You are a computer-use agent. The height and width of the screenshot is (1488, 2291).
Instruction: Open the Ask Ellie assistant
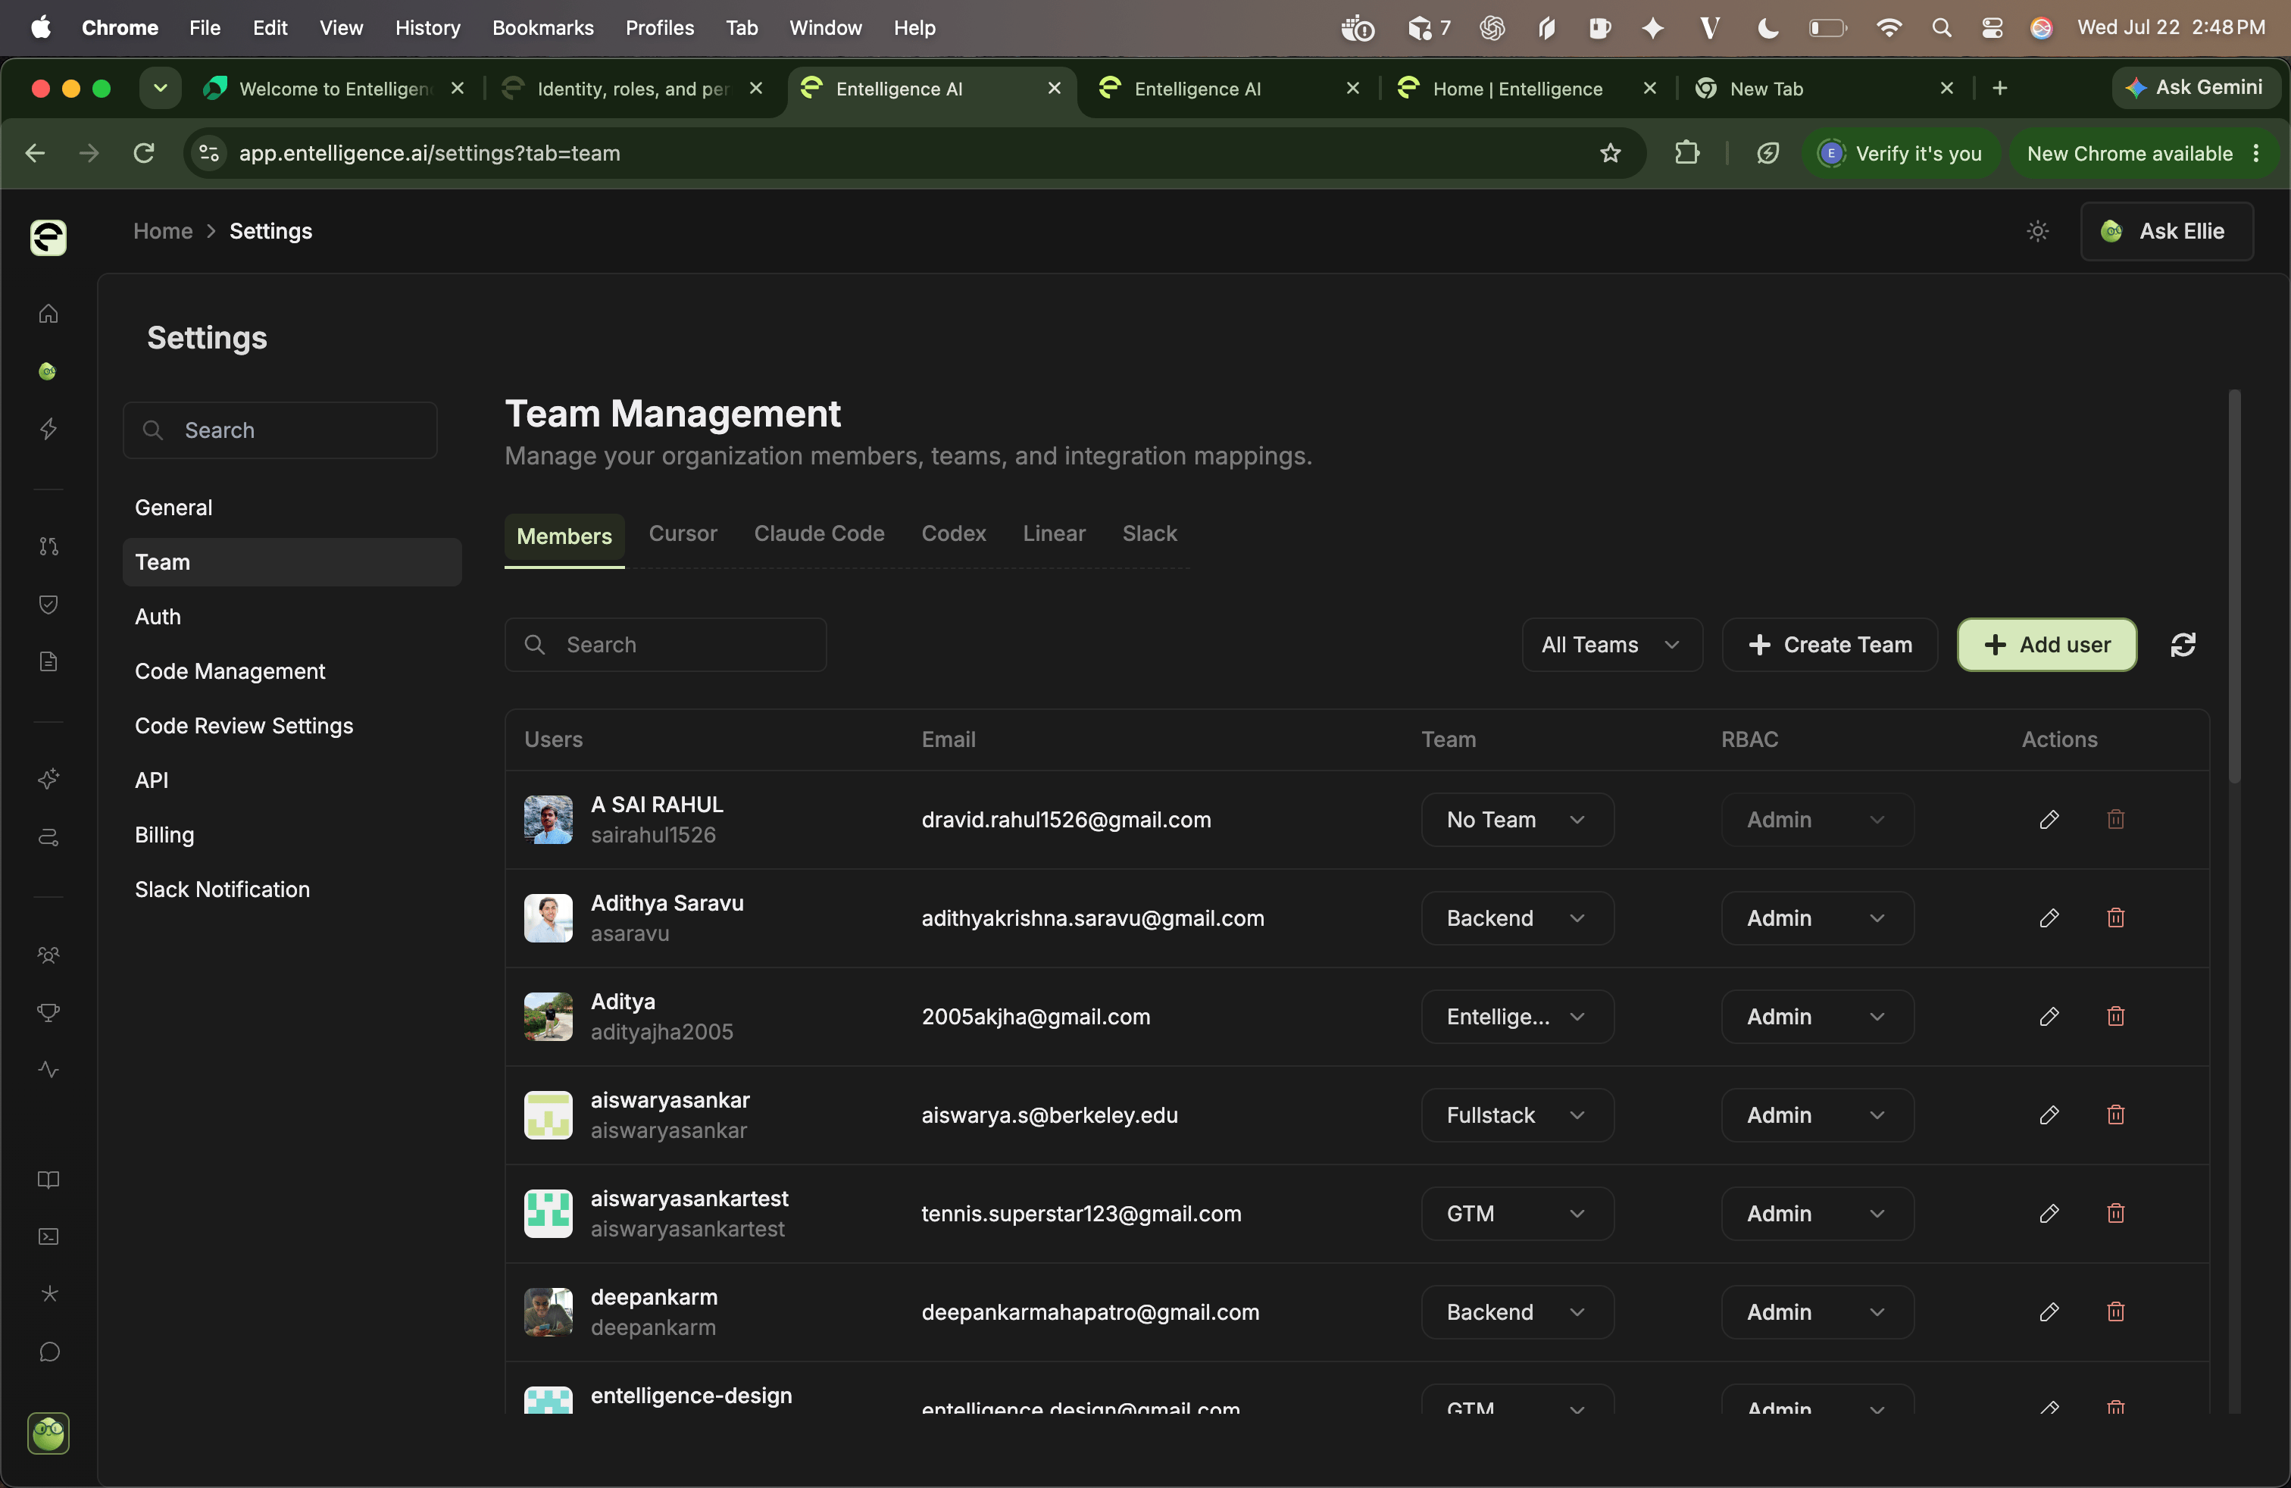click(x=2166, y=231)
